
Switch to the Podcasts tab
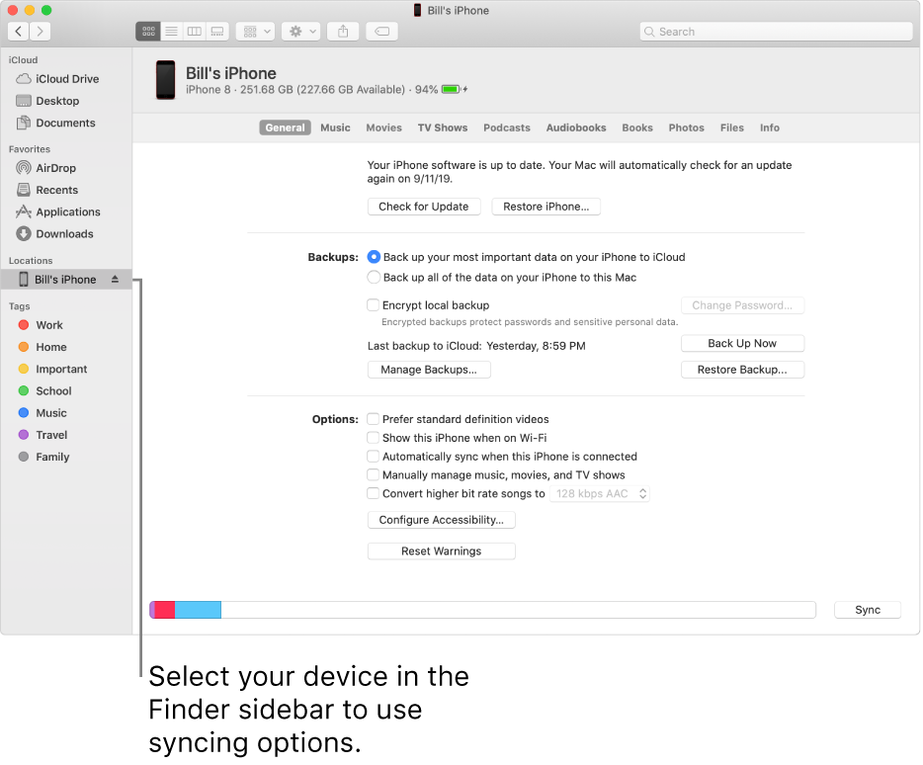[x=506, y=127]
